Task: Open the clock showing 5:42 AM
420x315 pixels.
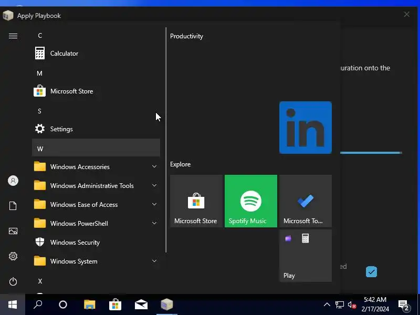Action: [x=375, y=304]
